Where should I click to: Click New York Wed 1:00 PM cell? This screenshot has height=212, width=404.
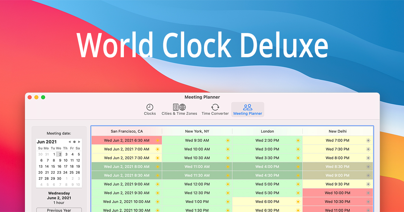pos(197,202)
